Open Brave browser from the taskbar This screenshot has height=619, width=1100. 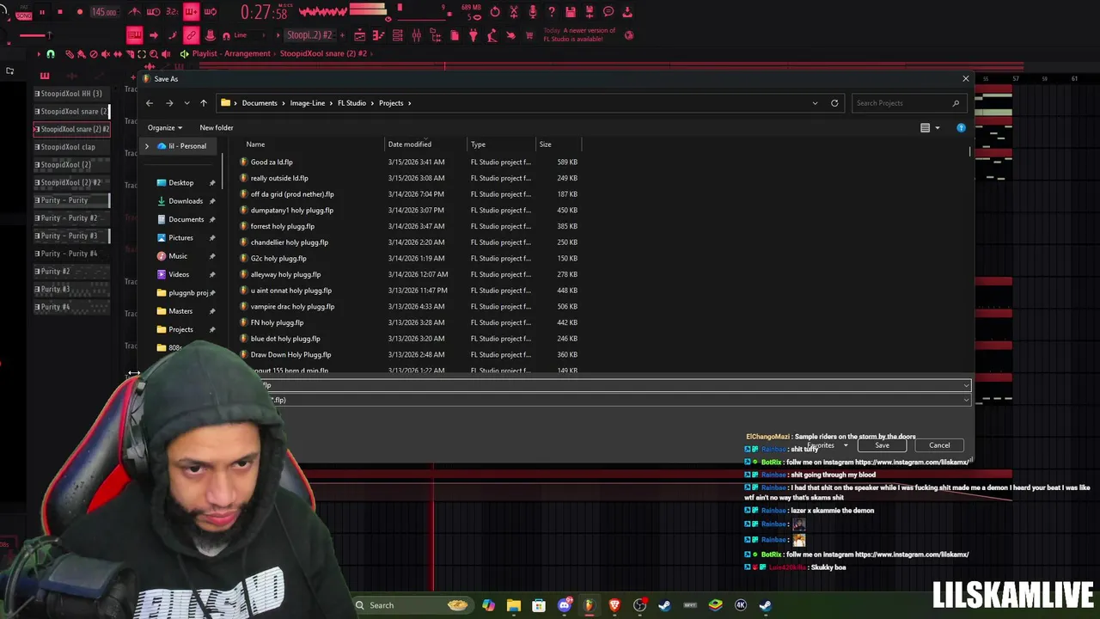click(614, 605)
